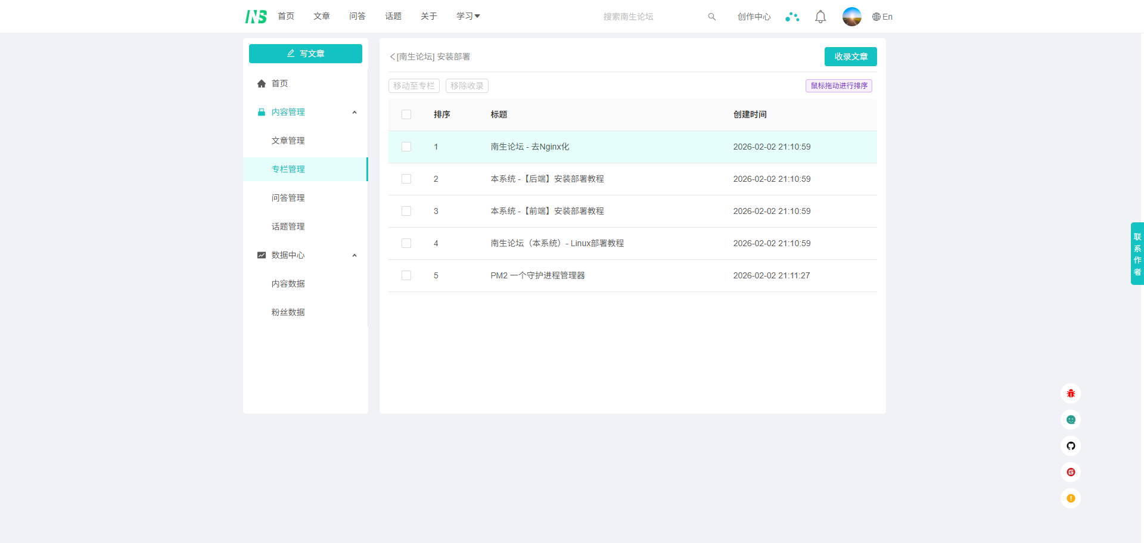Screen dimensions: 1144x543
Task: Click the notification bell icon
Action: (820, 17)
